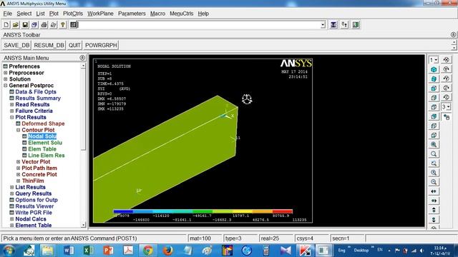The width and height of the screenshot is (458, 257).
Task: Click the POWRGRPH button
Action: [101, 45]
